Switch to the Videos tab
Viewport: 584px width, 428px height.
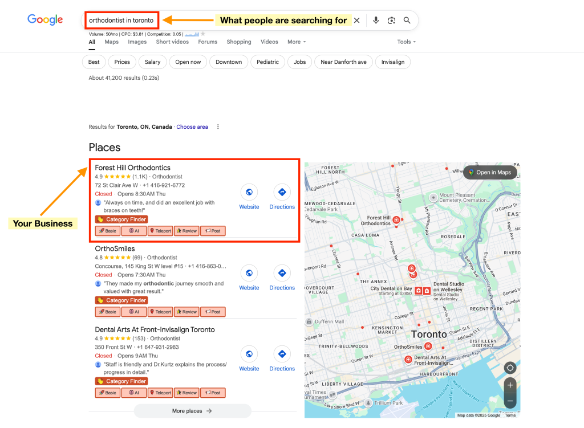coord(269,42)
